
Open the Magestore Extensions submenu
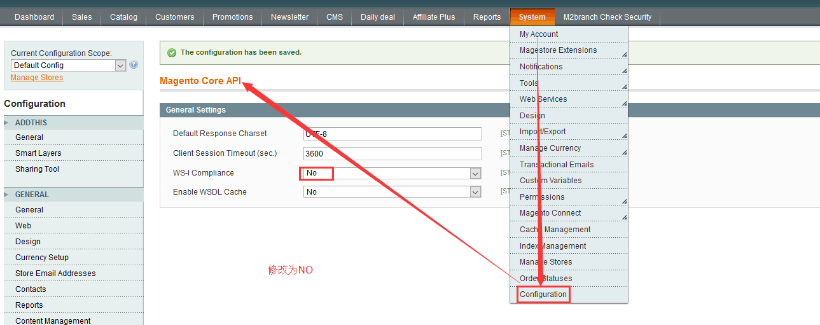(558, 50)
